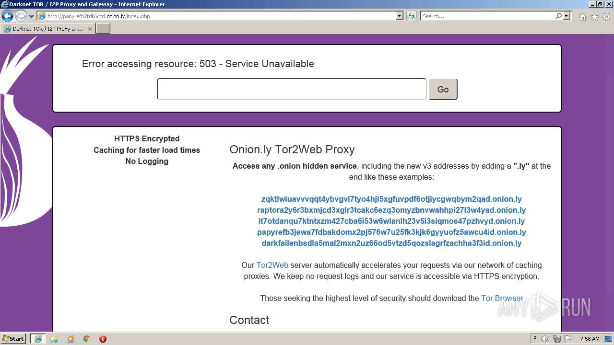Open a new blank tab

tap(103, 29)
